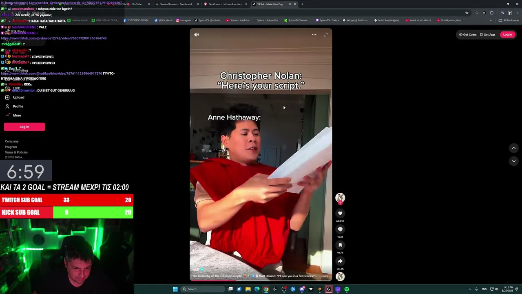Click the Get Coins button

point(468,35)
